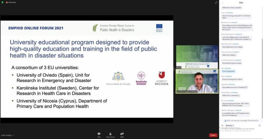
Task: Expand the Audio Settings caret menu
Action: (x=14, y=135)
